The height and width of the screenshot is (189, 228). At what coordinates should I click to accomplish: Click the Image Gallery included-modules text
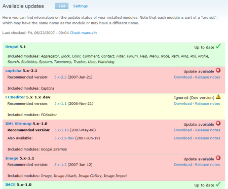point(90,176)
